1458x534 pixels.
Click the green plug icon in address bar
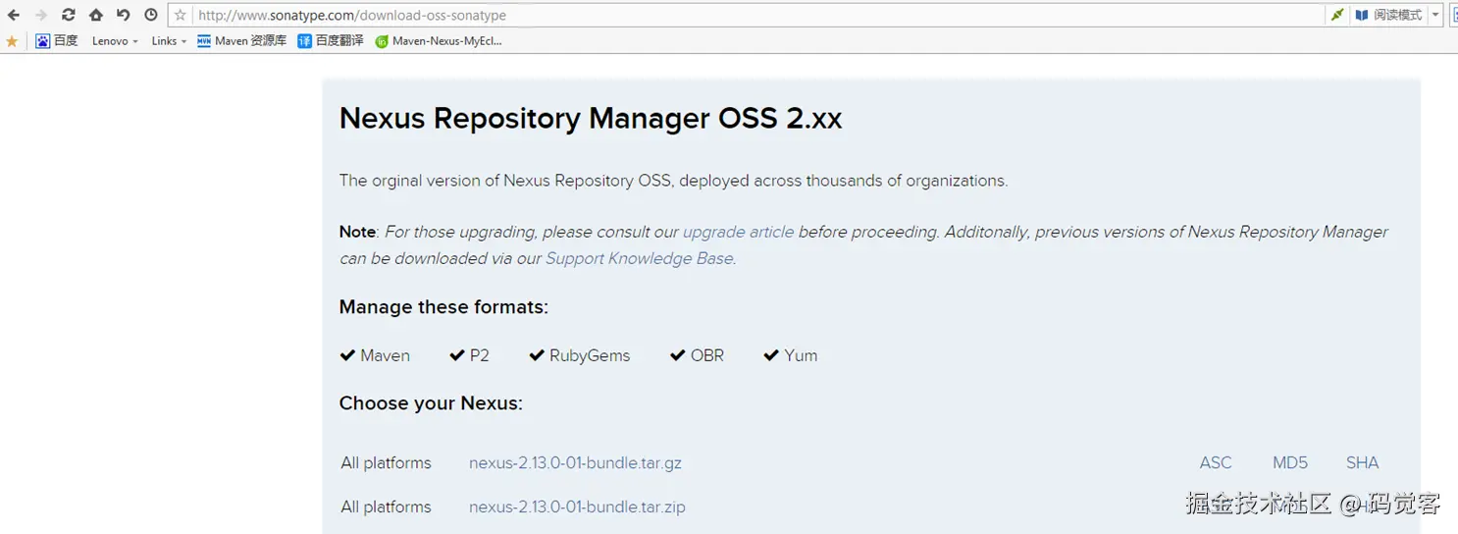[1336, 15]
